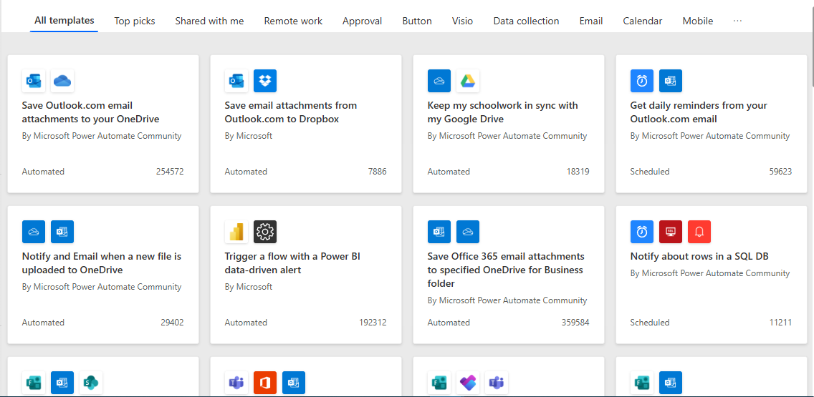Select the All templates tab
814x397 pixels.
coord(64,21)
